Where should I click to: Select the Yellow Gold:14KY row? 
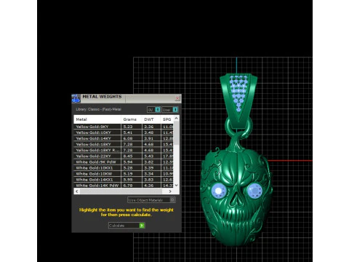coord(124,138)
